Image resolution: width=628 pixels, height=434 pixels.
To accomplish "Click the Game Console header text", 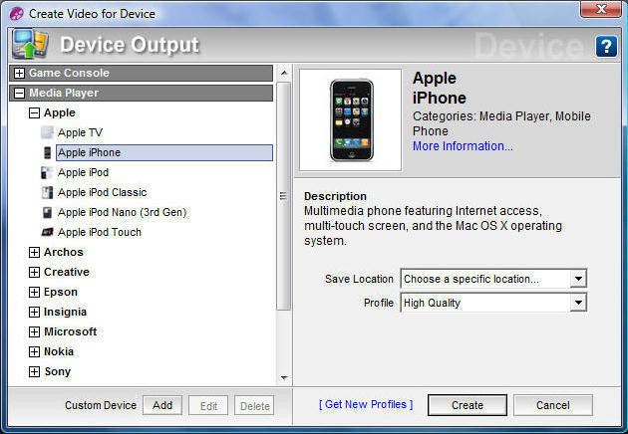I will (69, 74).
